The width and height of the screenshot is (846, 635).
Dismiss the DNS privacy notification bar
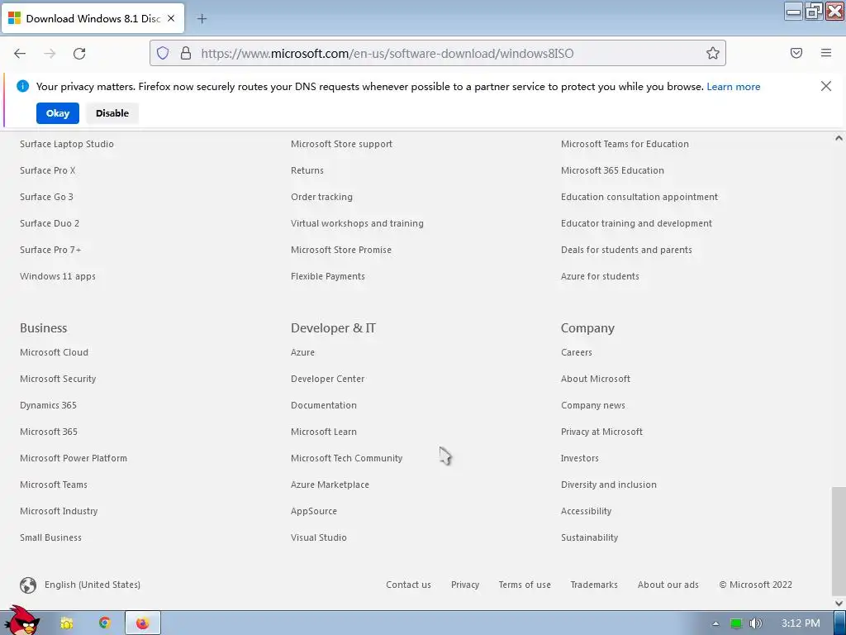(825, 86)
